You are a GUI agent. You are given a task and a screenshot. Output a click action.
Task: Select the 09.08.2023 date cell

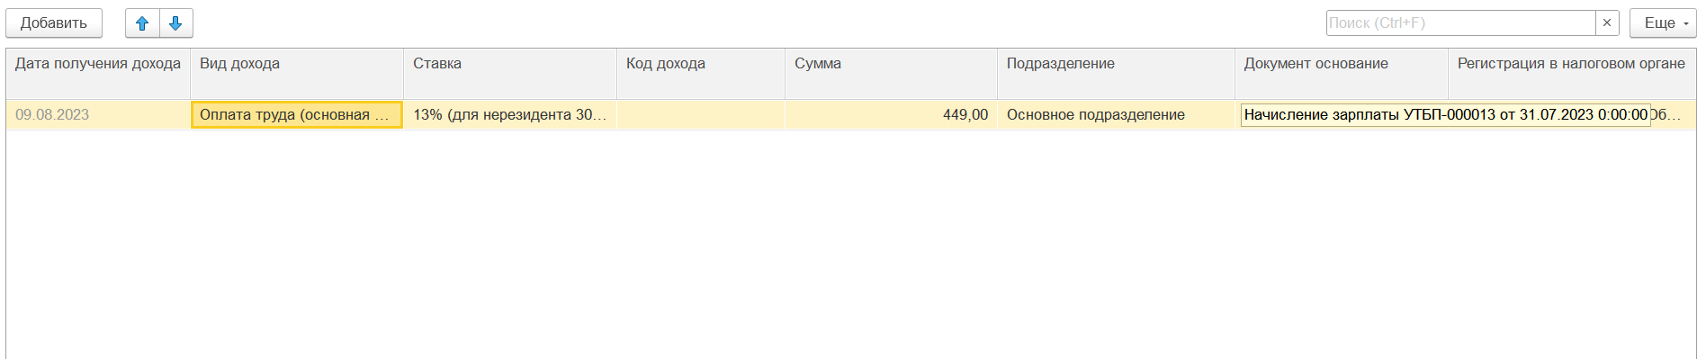coord(98,115)
